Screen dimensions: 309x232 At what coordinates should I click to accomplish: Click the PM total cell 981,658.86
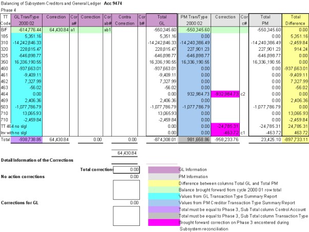pyautogui.click(x=195, y=139)
